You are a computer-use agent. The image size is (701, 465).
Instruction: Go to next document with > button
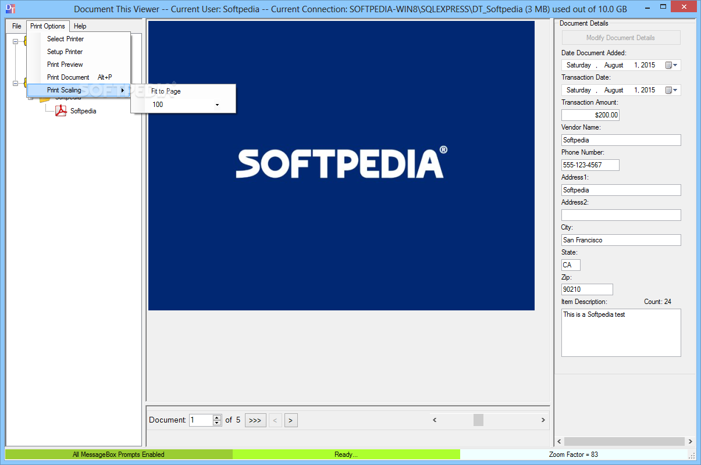(x=291, y=420)
